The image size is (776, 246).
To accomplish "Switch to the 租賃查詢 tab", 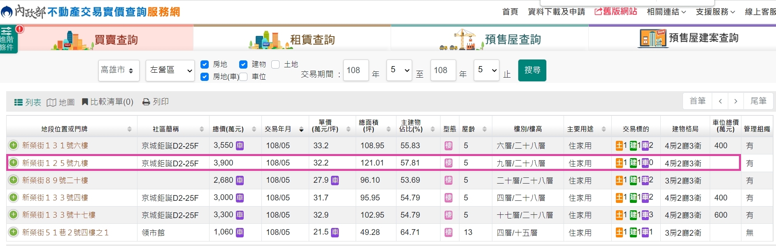I will [x=292, y=38].
